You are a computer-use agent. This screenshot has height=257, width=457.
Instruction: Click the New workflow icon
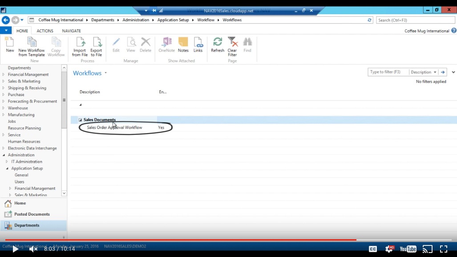(10, 44)
